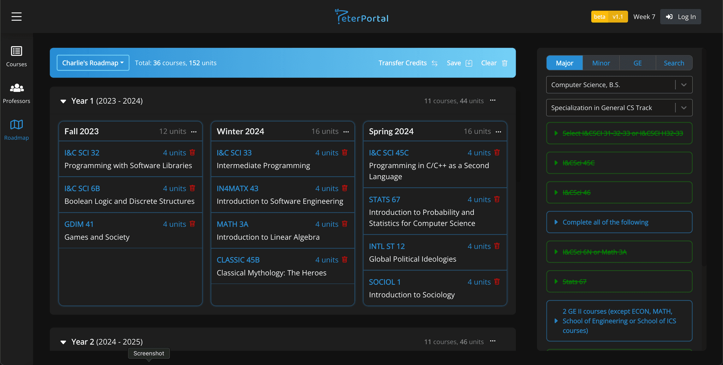Click the Log In button
The height and width of the screenshot is (365, 723).
pyautogui.click(x=681, y=17)
